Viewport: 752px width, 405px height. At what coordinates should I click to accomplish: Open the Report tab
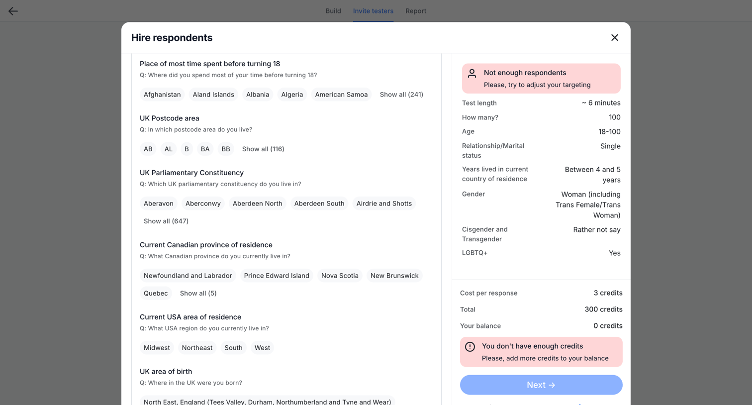click(x=416, y=11)
